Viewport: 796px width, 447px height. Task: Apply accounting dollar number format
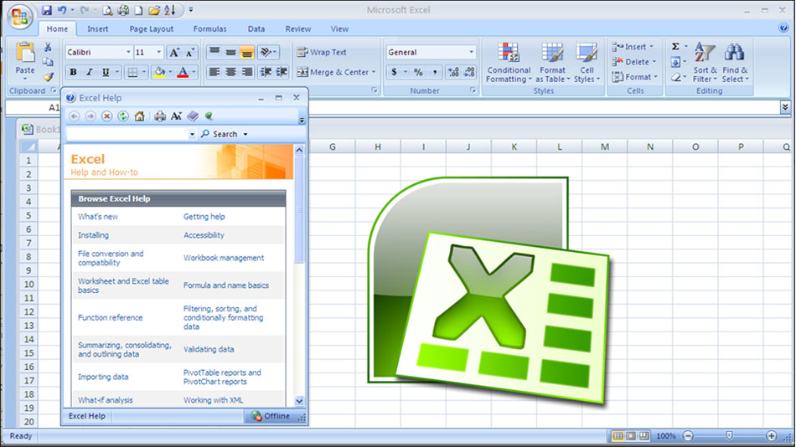pos(394,72)
